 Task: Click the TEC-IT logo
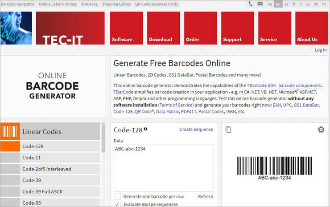(x=70, y=28)
